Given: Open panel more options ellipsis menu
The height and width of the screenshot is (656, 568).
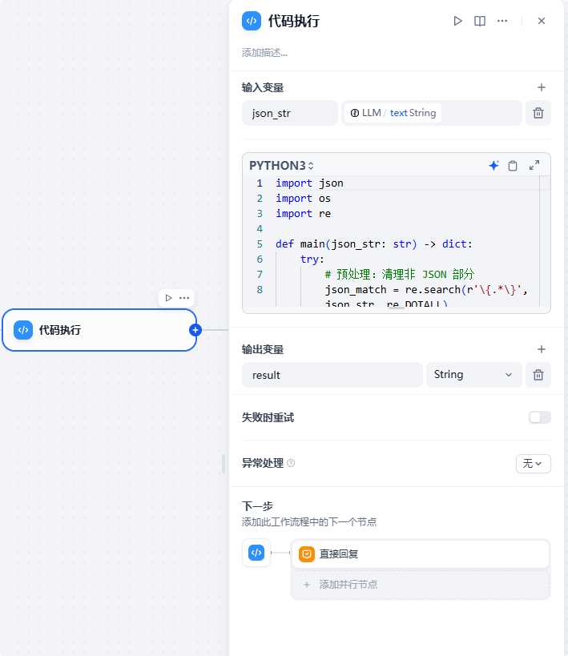Looking at the screenshot, I should [502, 22].
